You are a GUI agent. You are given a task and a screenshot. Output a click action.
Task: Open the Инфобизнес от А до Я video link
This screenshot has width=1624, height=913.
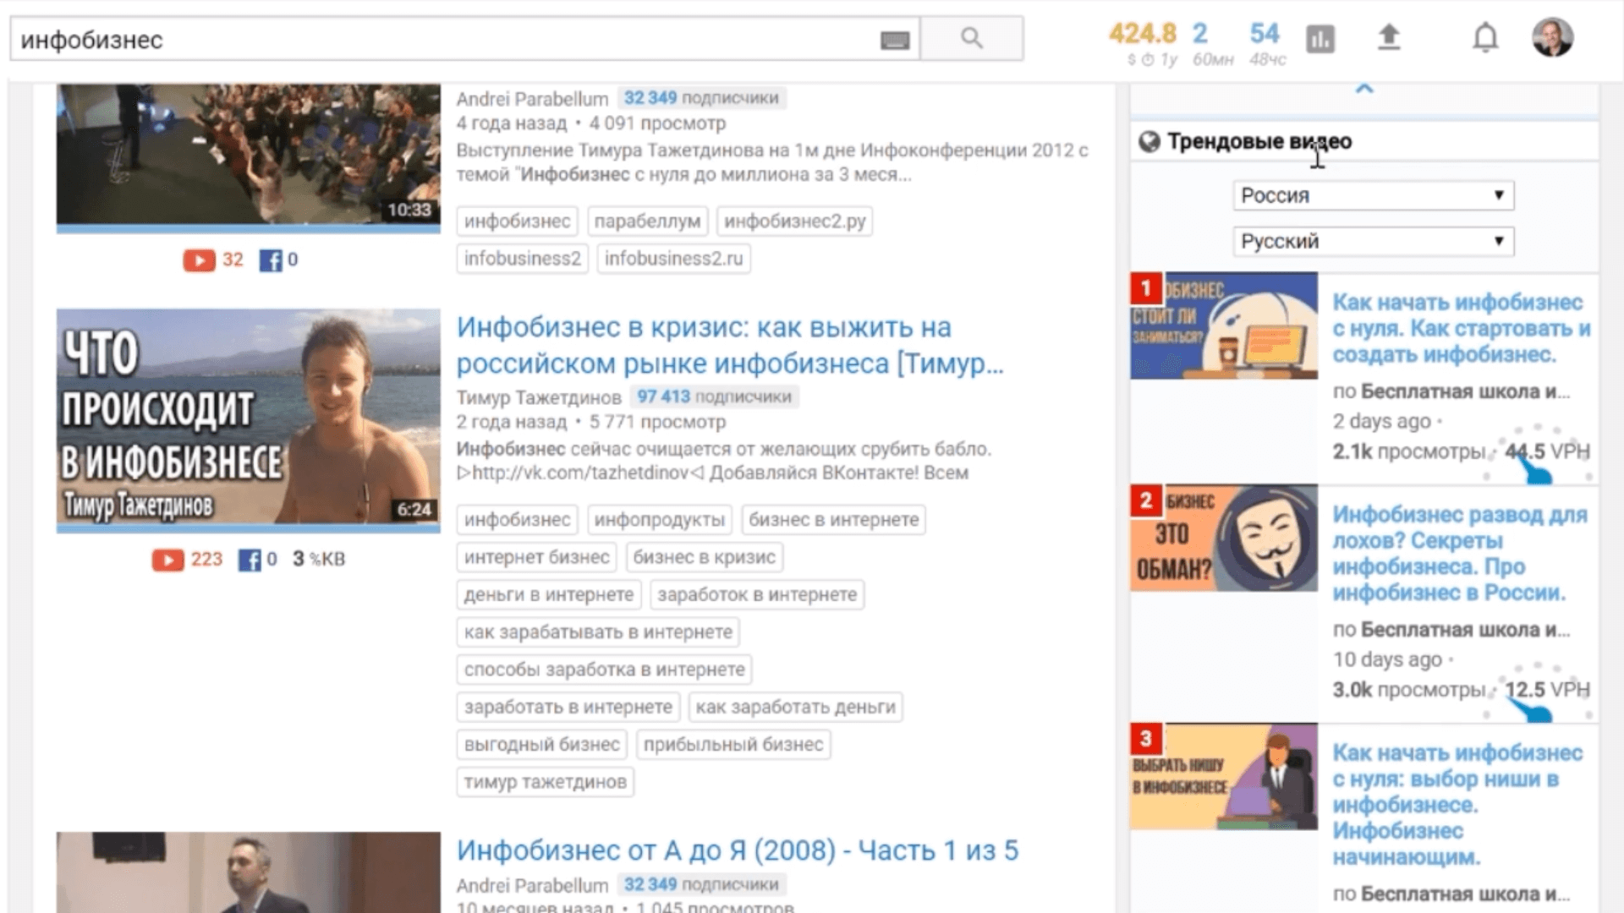click(737, 850)
